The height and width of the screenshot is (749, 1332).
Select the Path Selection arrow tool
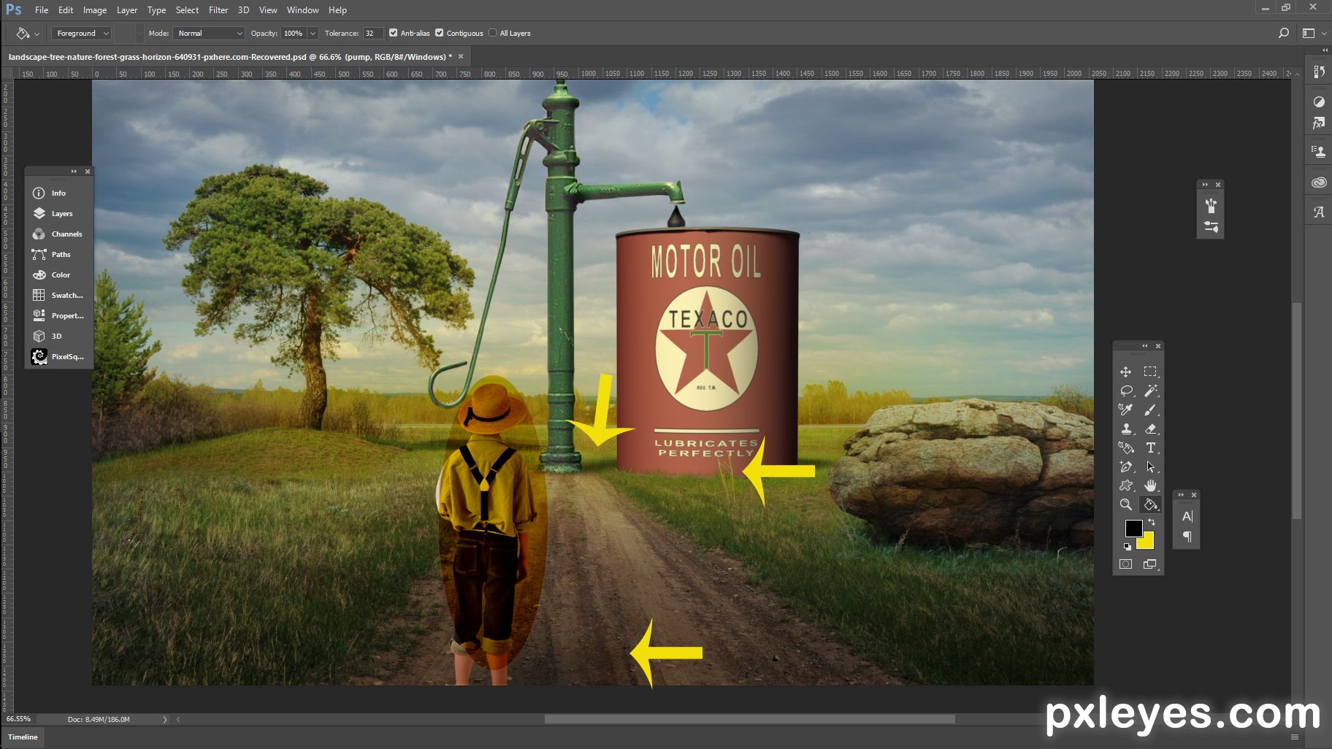(1150, 466)
